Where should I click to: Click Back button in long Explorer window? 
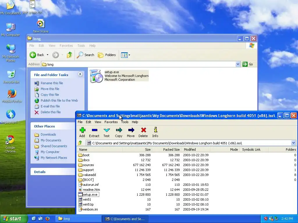click(37, 55)
